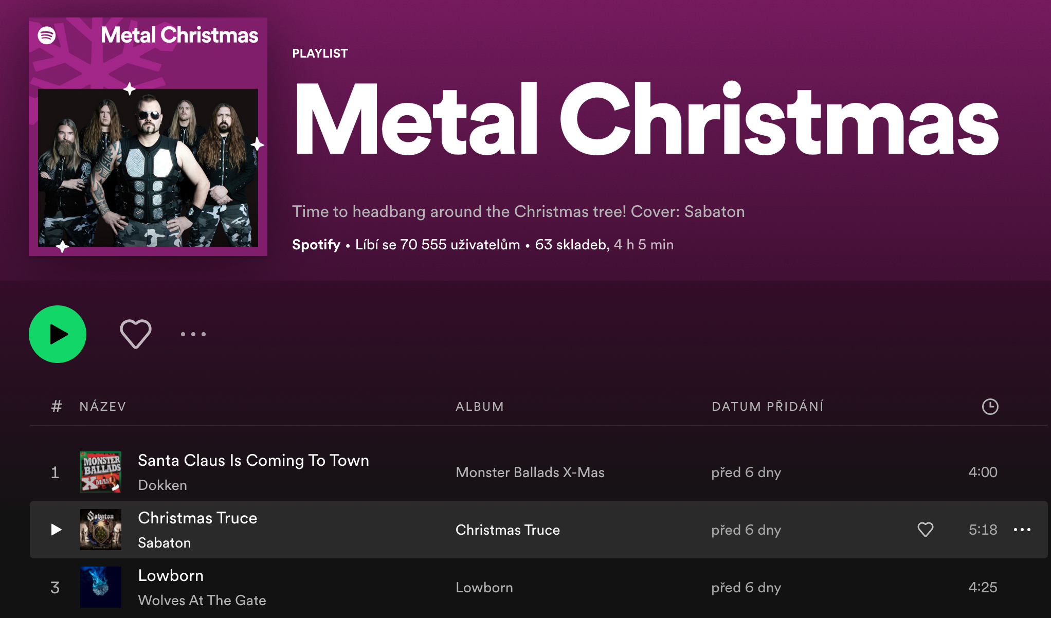Screen dimensions: 1051x618
Task: Open Monster Ballads X-Mas album
Action: tap(530, 472)
